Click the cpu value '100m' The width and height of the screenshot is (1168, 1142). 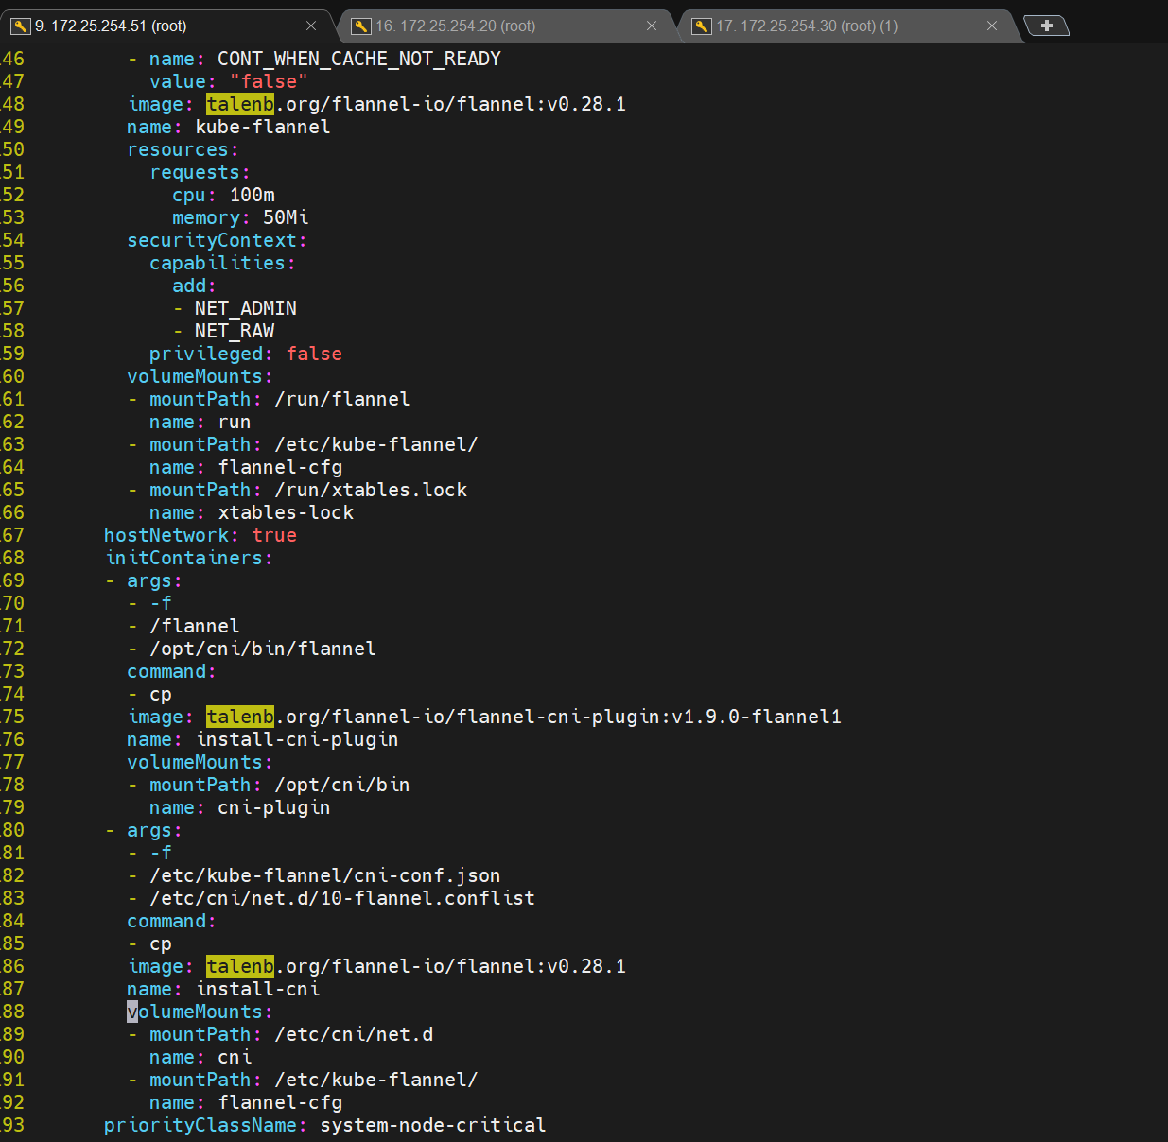tap(253, 195)
